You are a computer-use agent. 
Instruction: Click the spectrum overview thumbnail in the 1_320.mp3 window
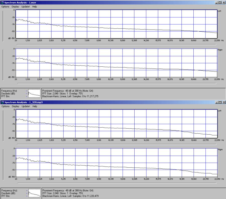tap(35, 193)
